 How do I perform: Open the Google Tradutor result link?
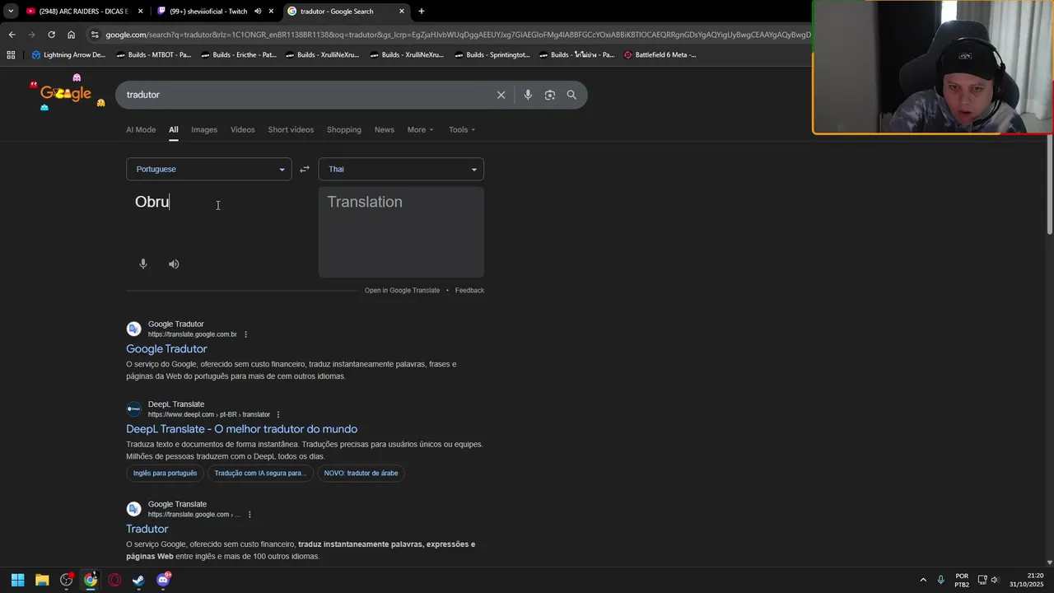[166, 349]
